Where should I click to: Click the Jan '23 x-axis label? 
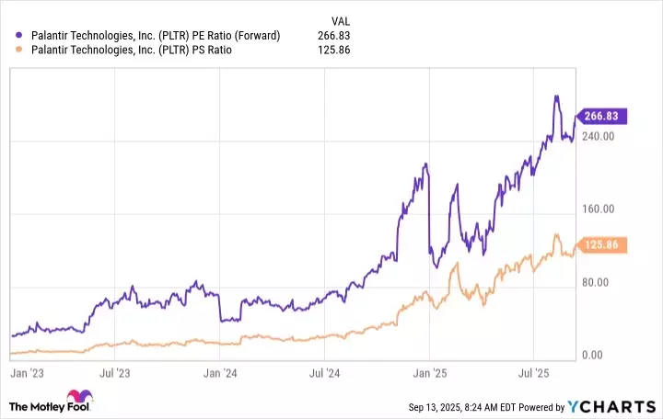point(25,374)
